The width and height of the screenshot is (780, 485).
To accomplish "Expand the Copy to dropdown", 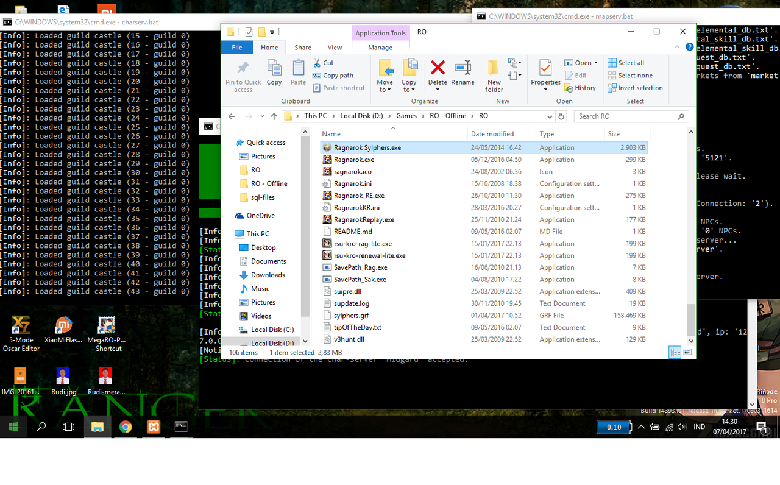I will (x=409, y=90).
